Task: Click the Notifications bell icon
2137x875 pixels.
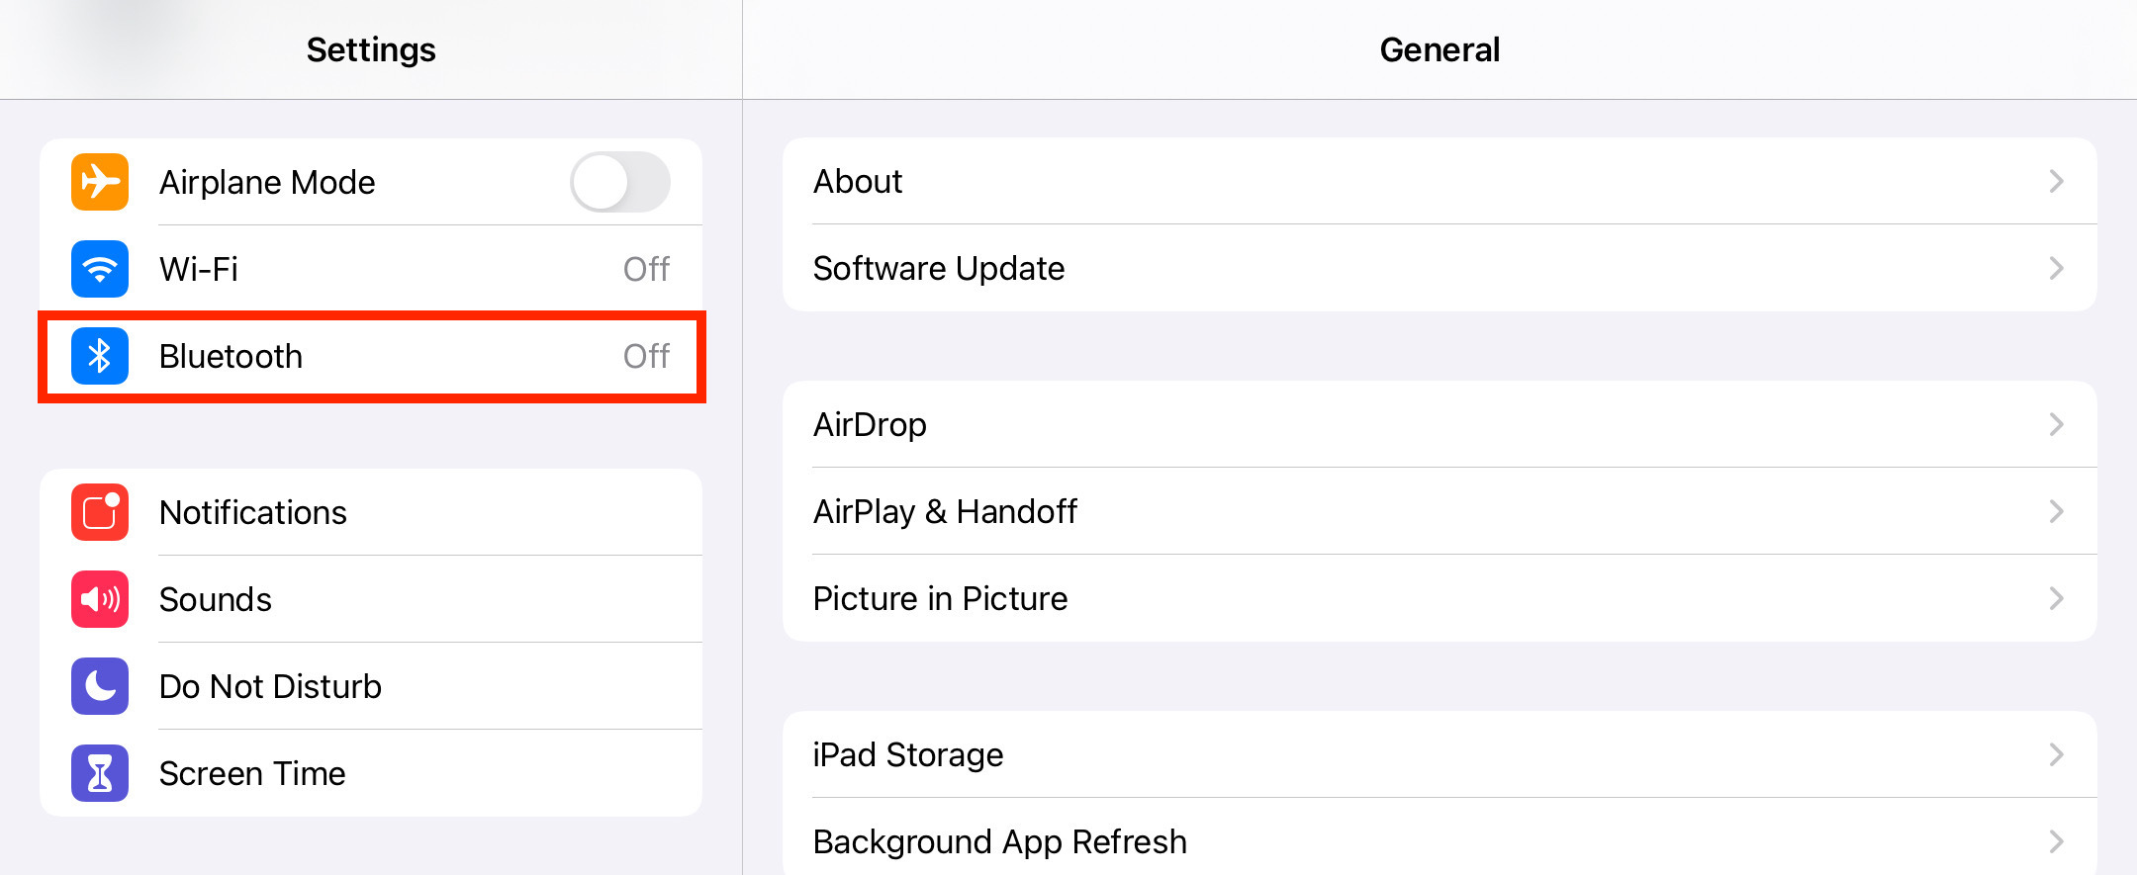Action: pos(98,512)
